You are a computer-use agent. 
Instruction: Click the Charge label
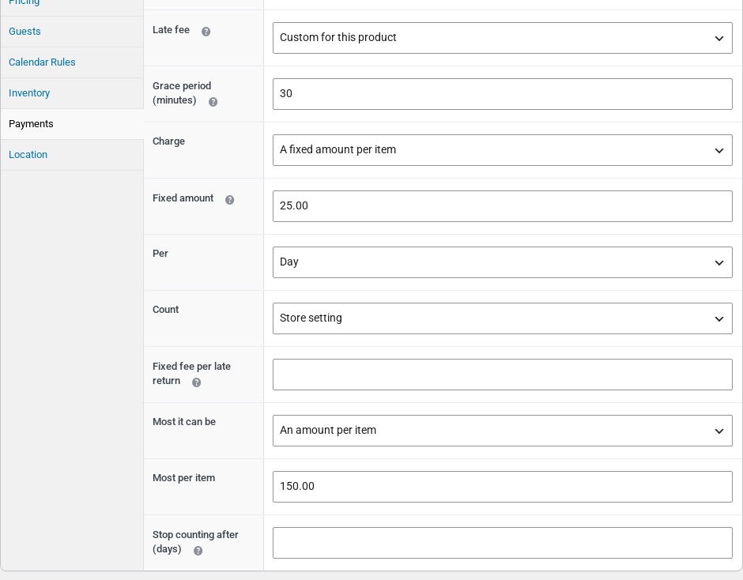click(x=168, y=141)
